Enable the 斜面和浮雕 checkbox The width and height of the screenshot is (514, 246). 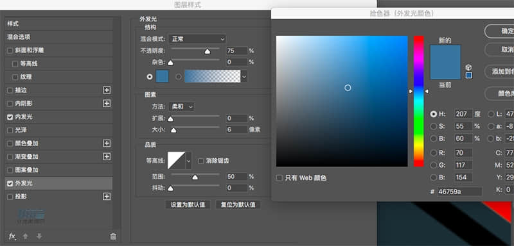[10, 51]
